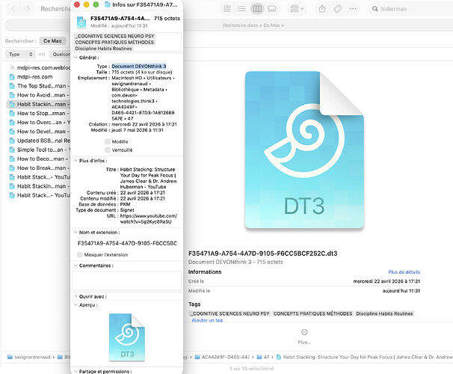Screen dimensions: 453x374
Task: Close the Info window with red button
Action: (x=77, y=4)
